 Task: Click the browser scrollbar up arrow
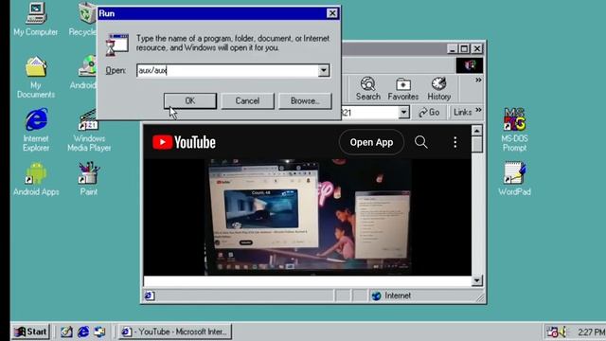pyautogui.click(x=477, y=131)
